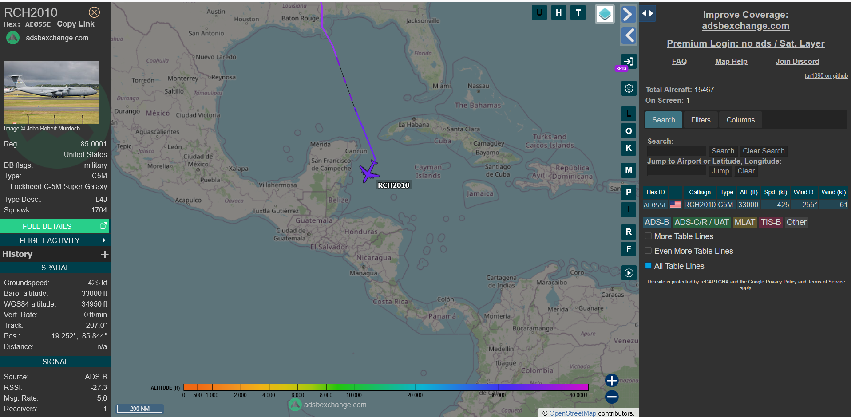Viewport: 851px width, 417px height.
Task: Open the Map Help link
Action: coord(731,61)
